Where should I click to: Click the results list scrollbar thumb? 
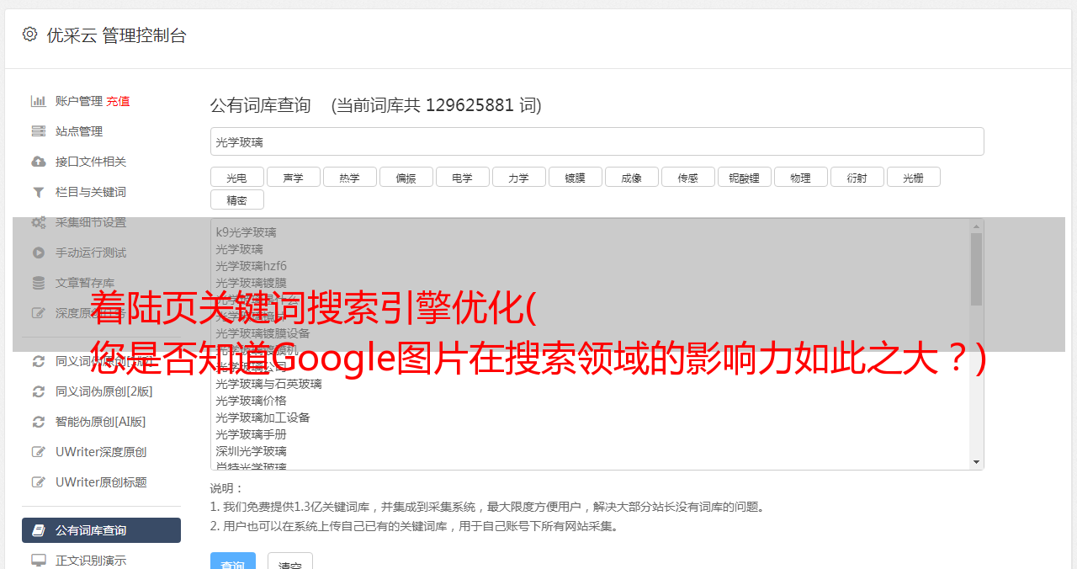point(976,269)
